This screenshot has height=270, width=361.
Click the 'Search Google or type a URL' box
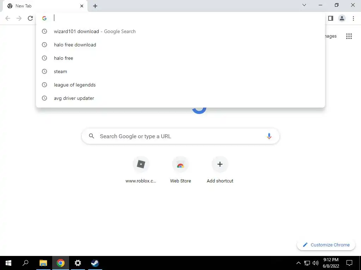tap(180, 136)
